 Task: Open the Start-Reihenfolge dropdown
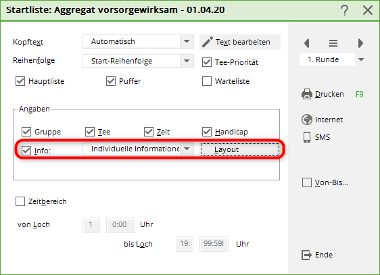click(x=187, y=61)
